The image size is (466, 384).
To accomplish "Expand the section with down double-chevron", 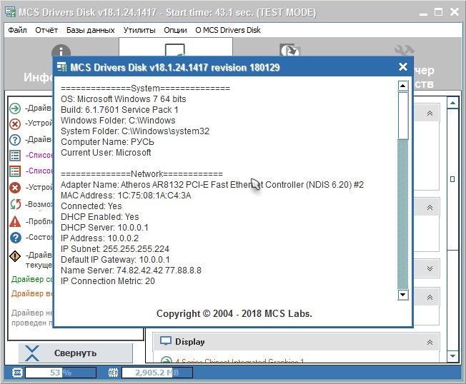I will 430,268.
